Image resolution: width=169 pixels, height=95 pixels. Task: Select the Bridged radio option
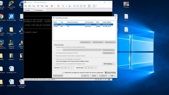tap(55, 47)
